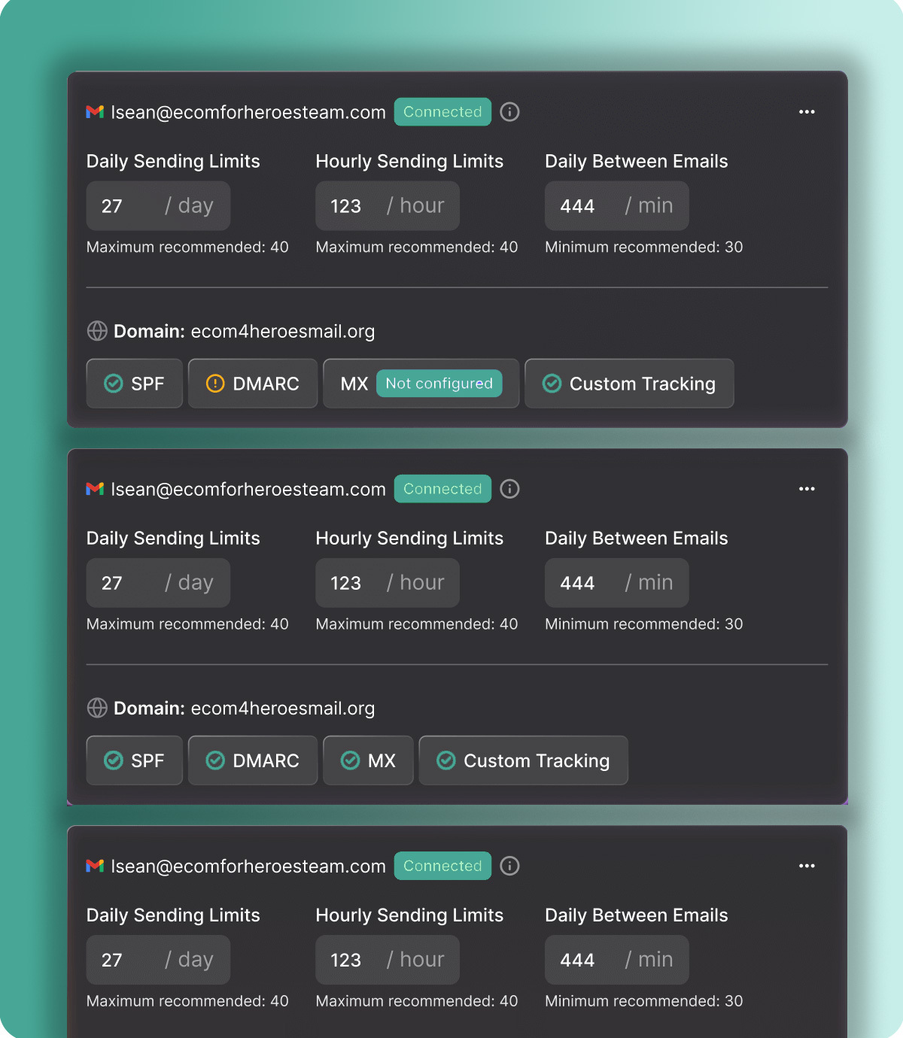The height and width of the screenshot is (1038, 903).
Task: Click the info icon beside Connected on bottom card
Action: point(510,866)
